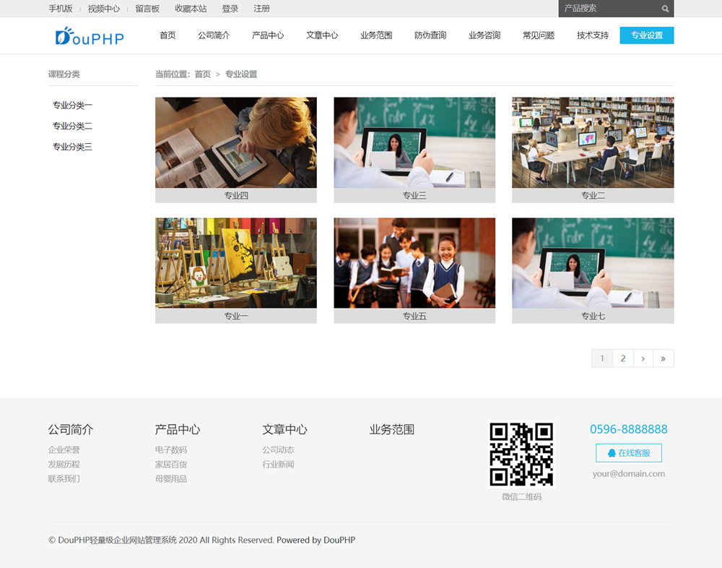Open the 专业四 thumbnail image
This screenshot has width=722, height=568.
(x=236, y=142)
